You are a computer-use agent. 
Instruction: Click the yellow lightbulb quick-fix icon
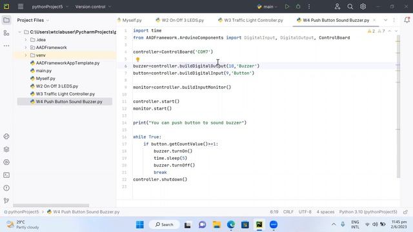coord(137,59)
